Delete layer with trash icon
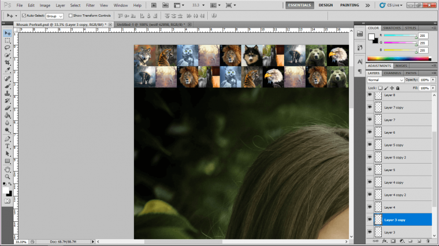The image size is (439, 246). [428, 241]
